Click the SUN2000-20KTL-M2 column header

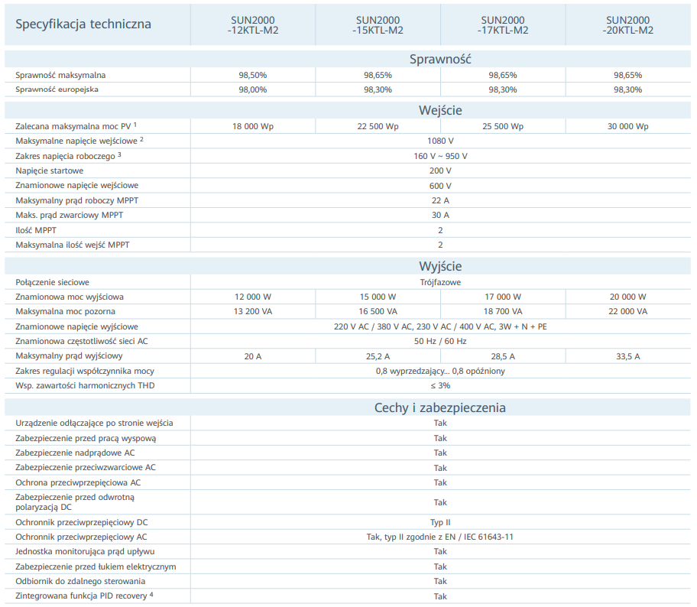(629, 24)
